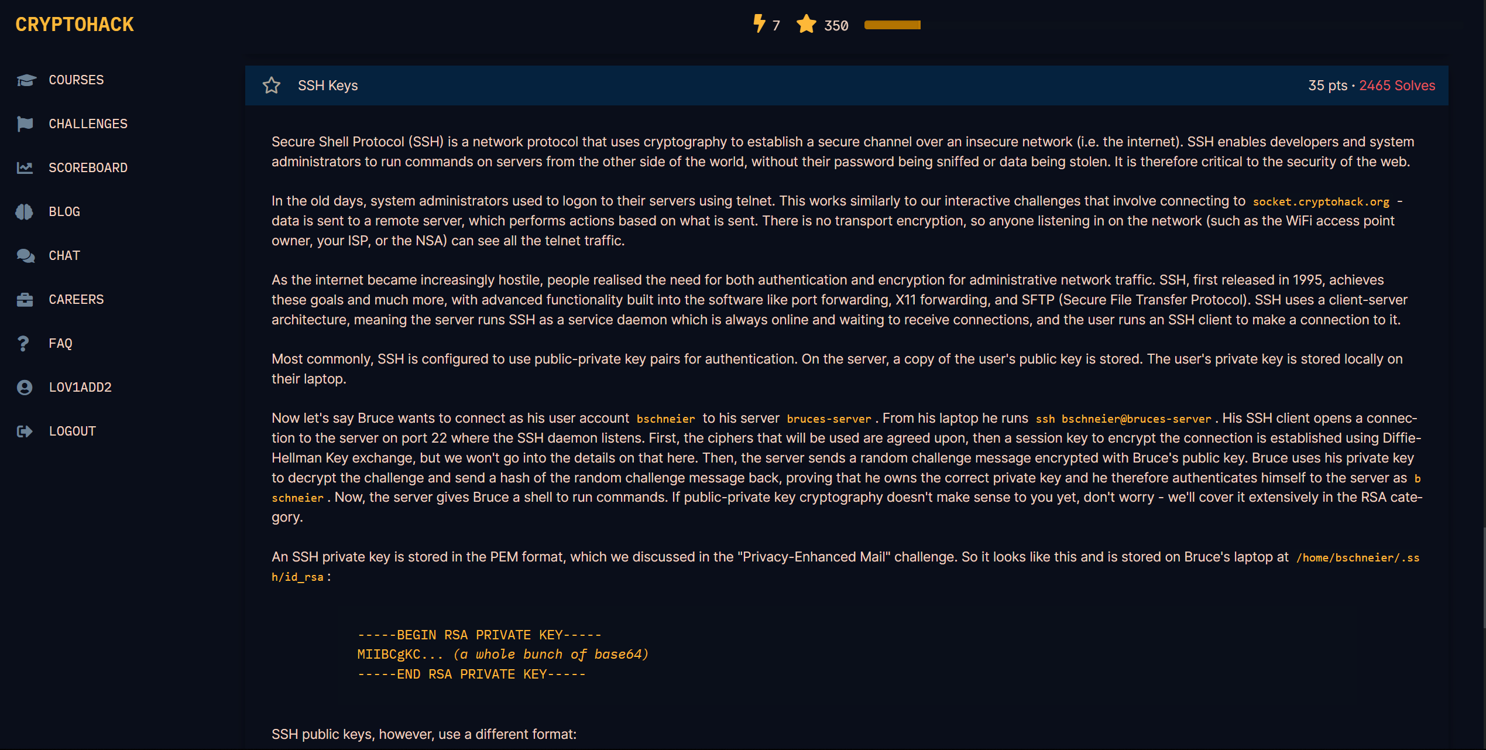The height and width of the screenshot is (750, 1486).
Task: Go to the SCOREBOARD page
Action: pyautogui.click(x=88, y=168)
